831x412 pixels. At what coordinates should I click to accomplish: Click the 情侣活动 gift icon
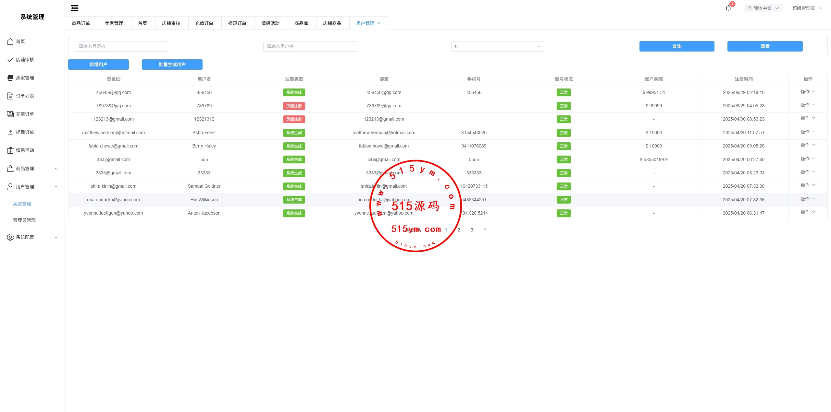point(10,150)
